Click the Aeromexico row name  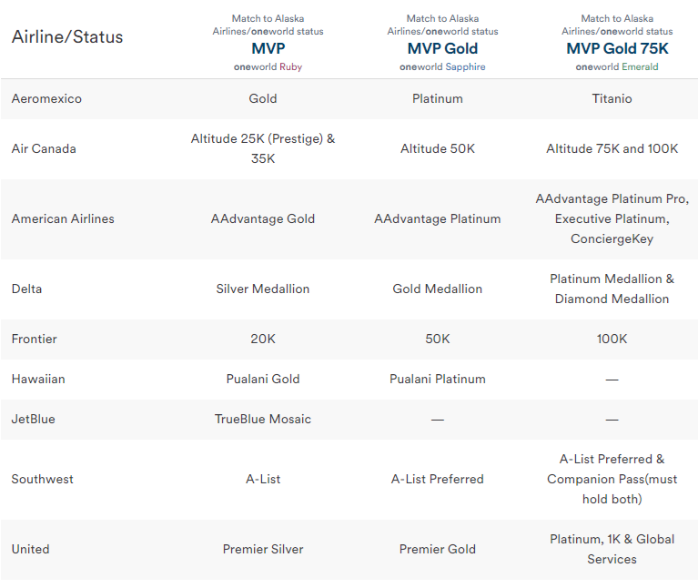[46, 98]
